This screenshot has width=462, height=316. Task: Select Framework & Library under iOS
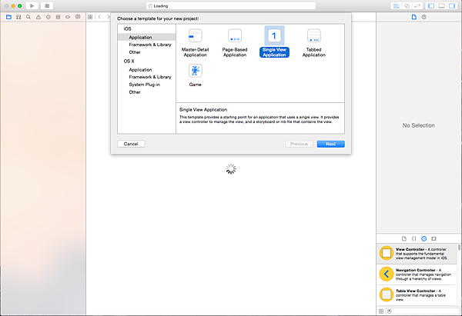150,45
